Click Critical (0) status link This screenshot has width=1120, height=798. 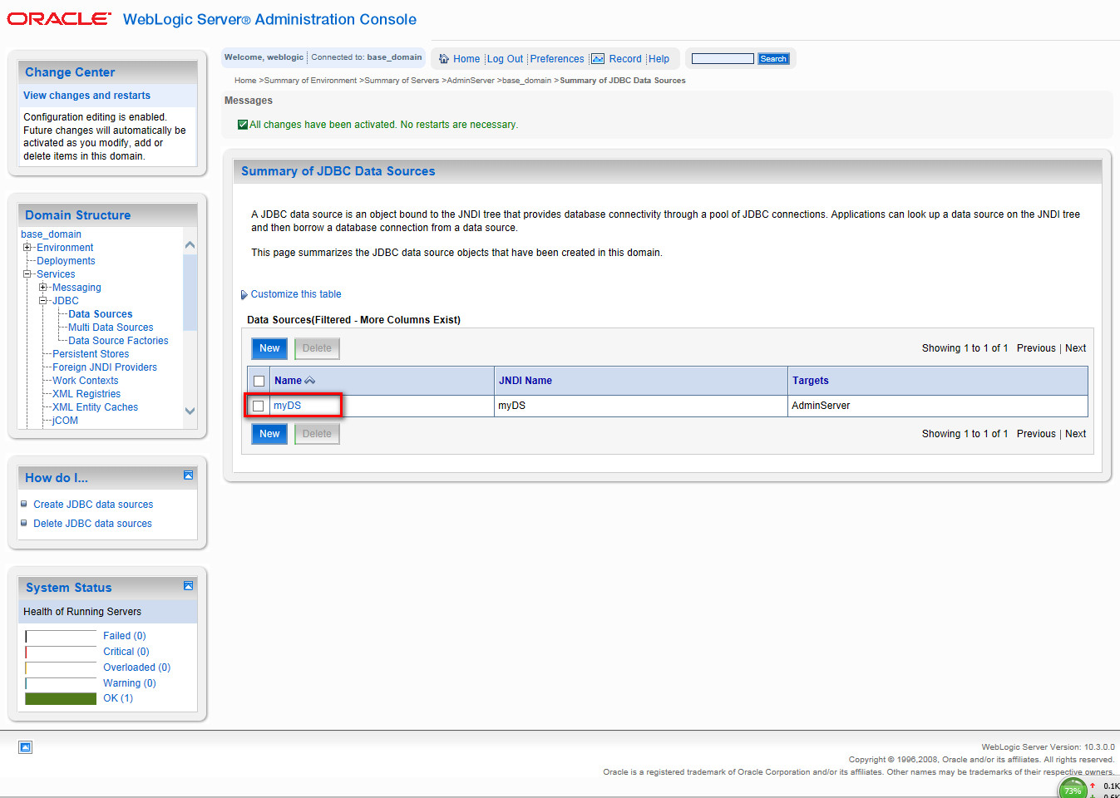(126, 652)
